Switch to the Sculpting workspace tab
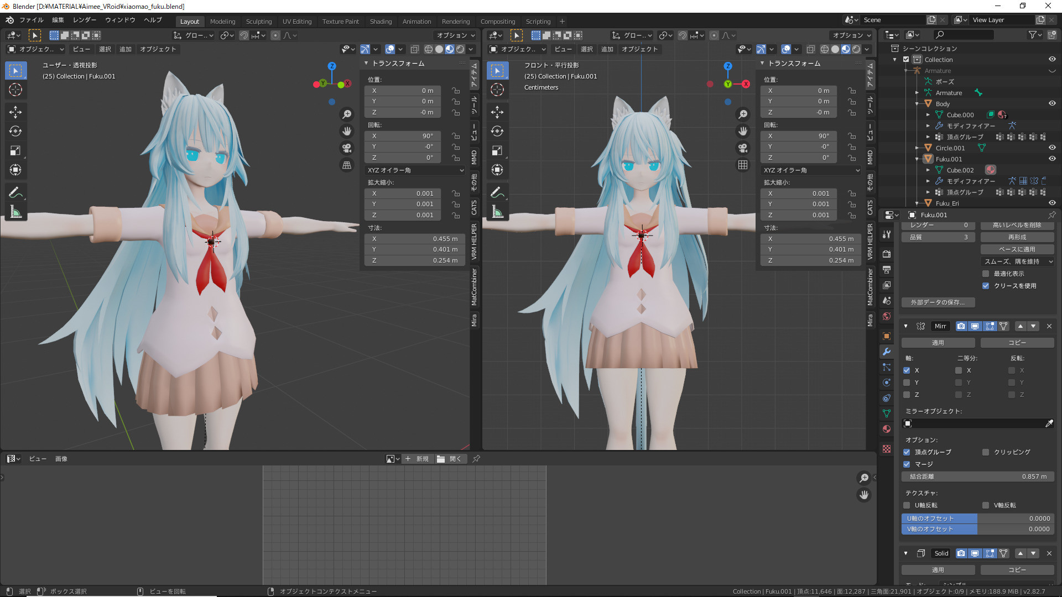 (x=259, y=22)
